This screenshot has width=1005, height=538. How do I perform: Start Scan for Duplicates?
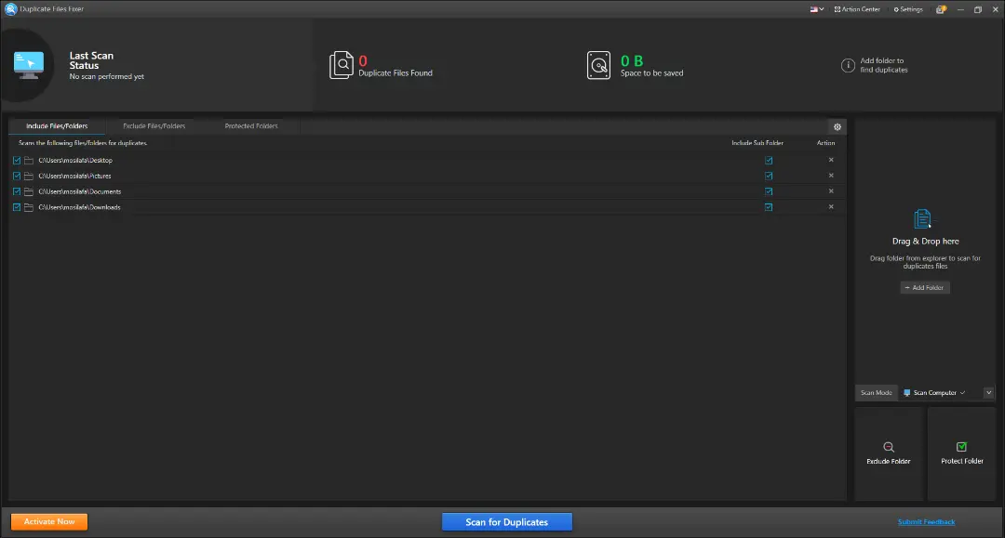click(x=506, y=522)
